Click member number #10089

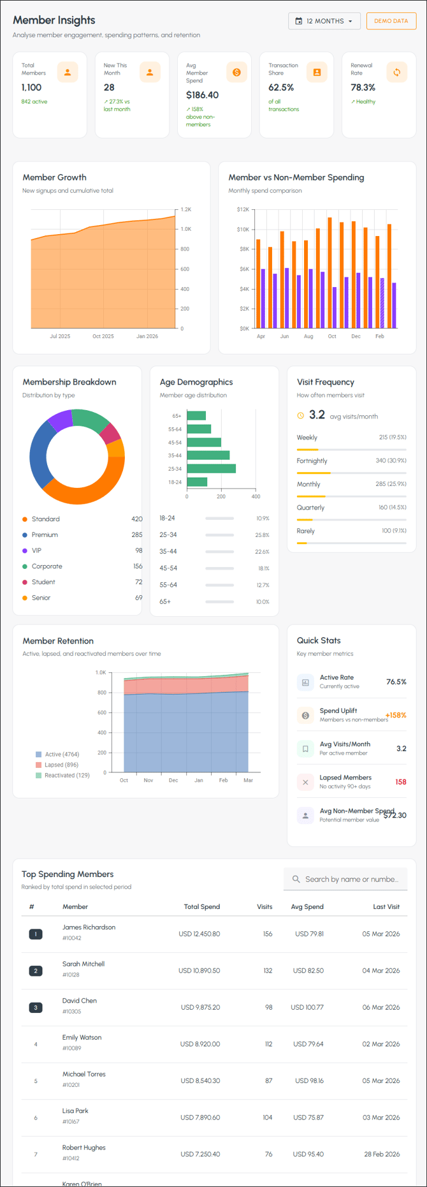71,1048
